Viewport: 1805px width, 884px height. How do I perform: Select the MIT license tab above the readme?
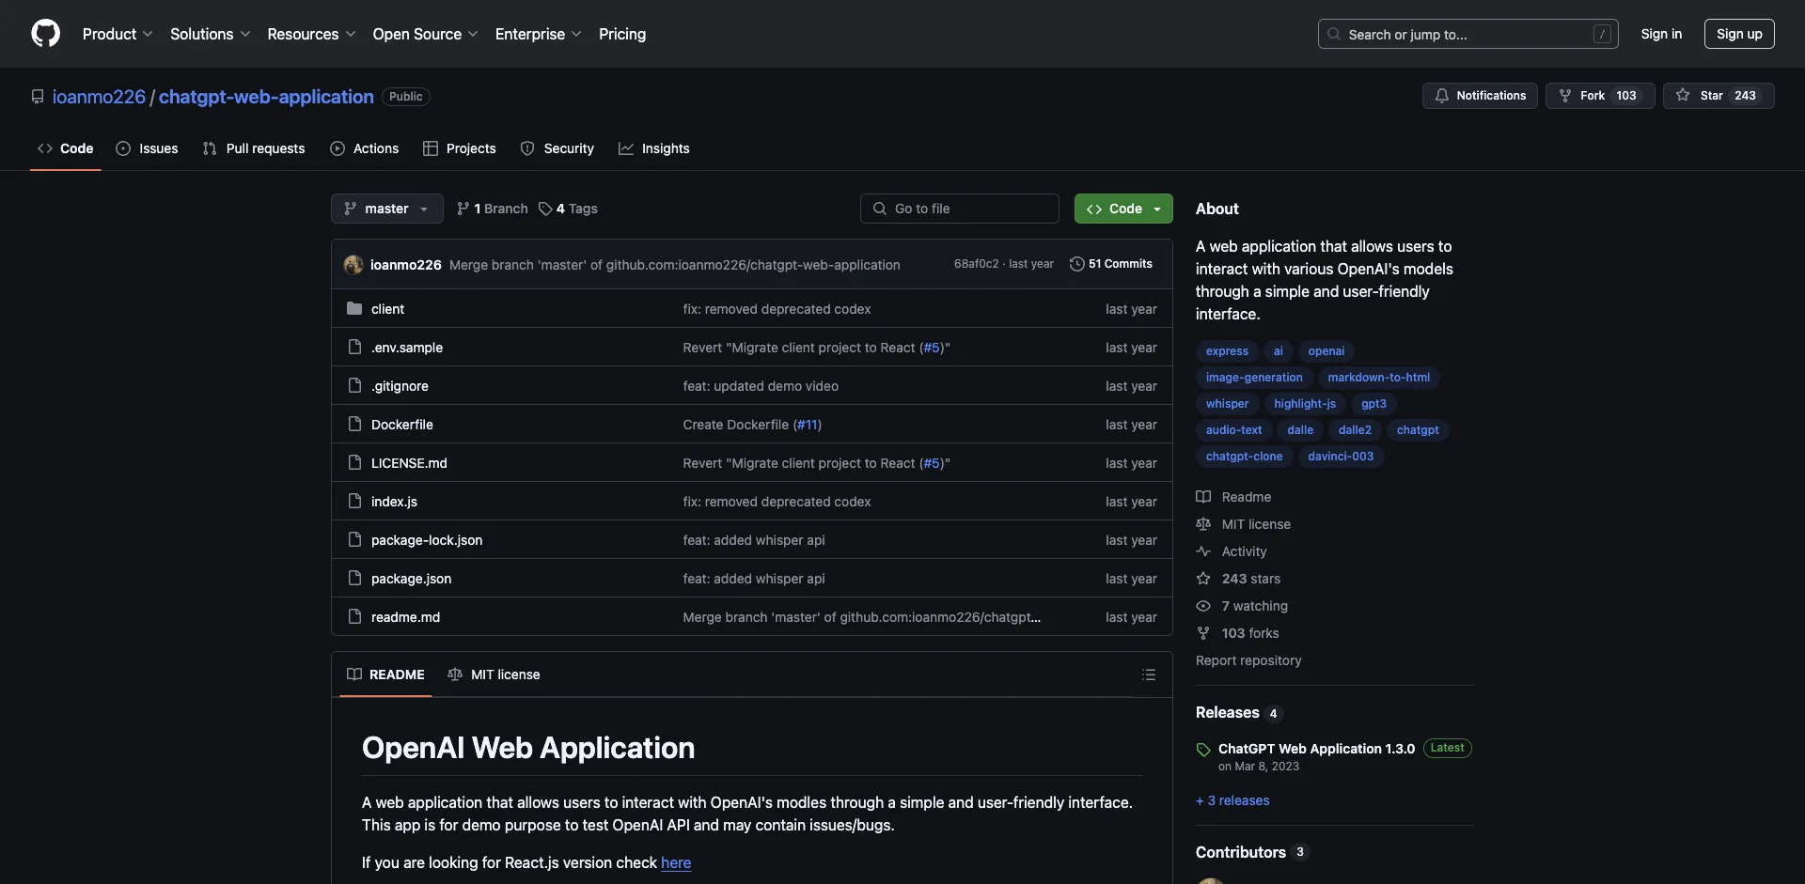494,675
